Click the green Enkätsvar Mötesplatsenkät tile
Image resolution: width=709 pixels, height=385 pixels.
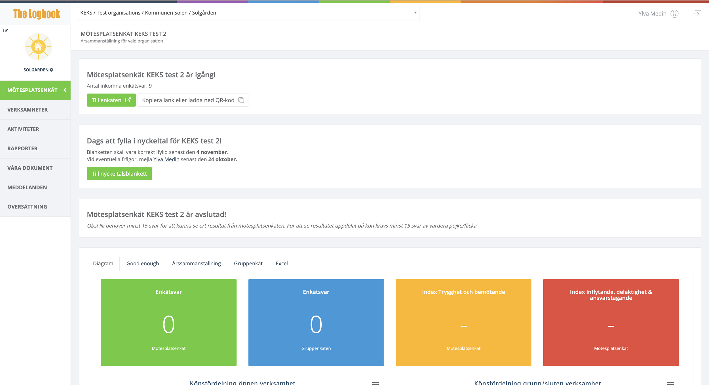pyautogui.click(x=168, y=322)
